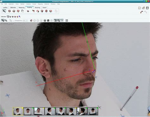The height and width of the screenshot is (117, 150).
Task: Click the highlighted selection mode icon beside Selection label
Action: (x=8, y=16)
